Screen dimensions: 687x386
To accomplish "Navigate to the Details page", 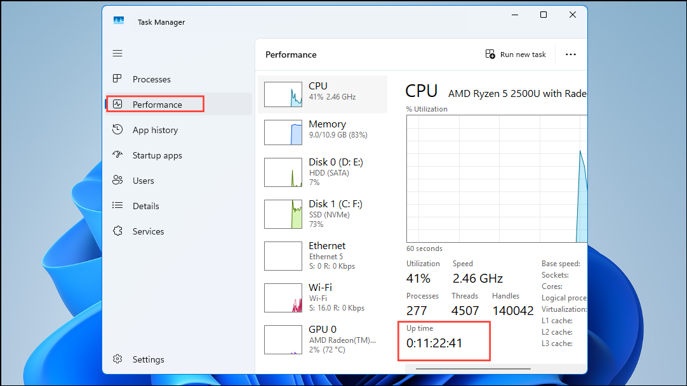I will point(179,206).
